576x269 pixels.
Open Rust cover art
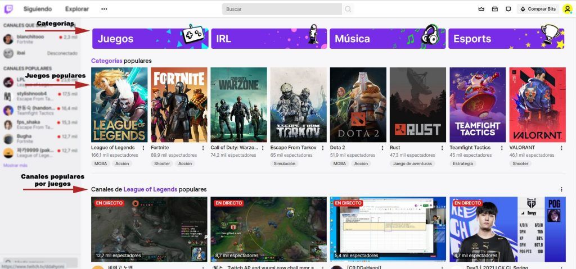[418, 105]
